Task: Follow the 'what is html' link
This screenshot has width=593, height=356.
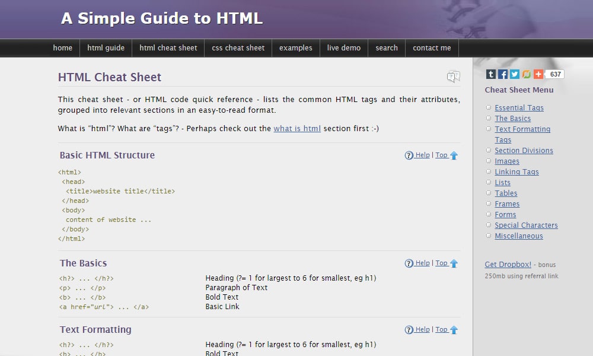Action: coord(297,129)
